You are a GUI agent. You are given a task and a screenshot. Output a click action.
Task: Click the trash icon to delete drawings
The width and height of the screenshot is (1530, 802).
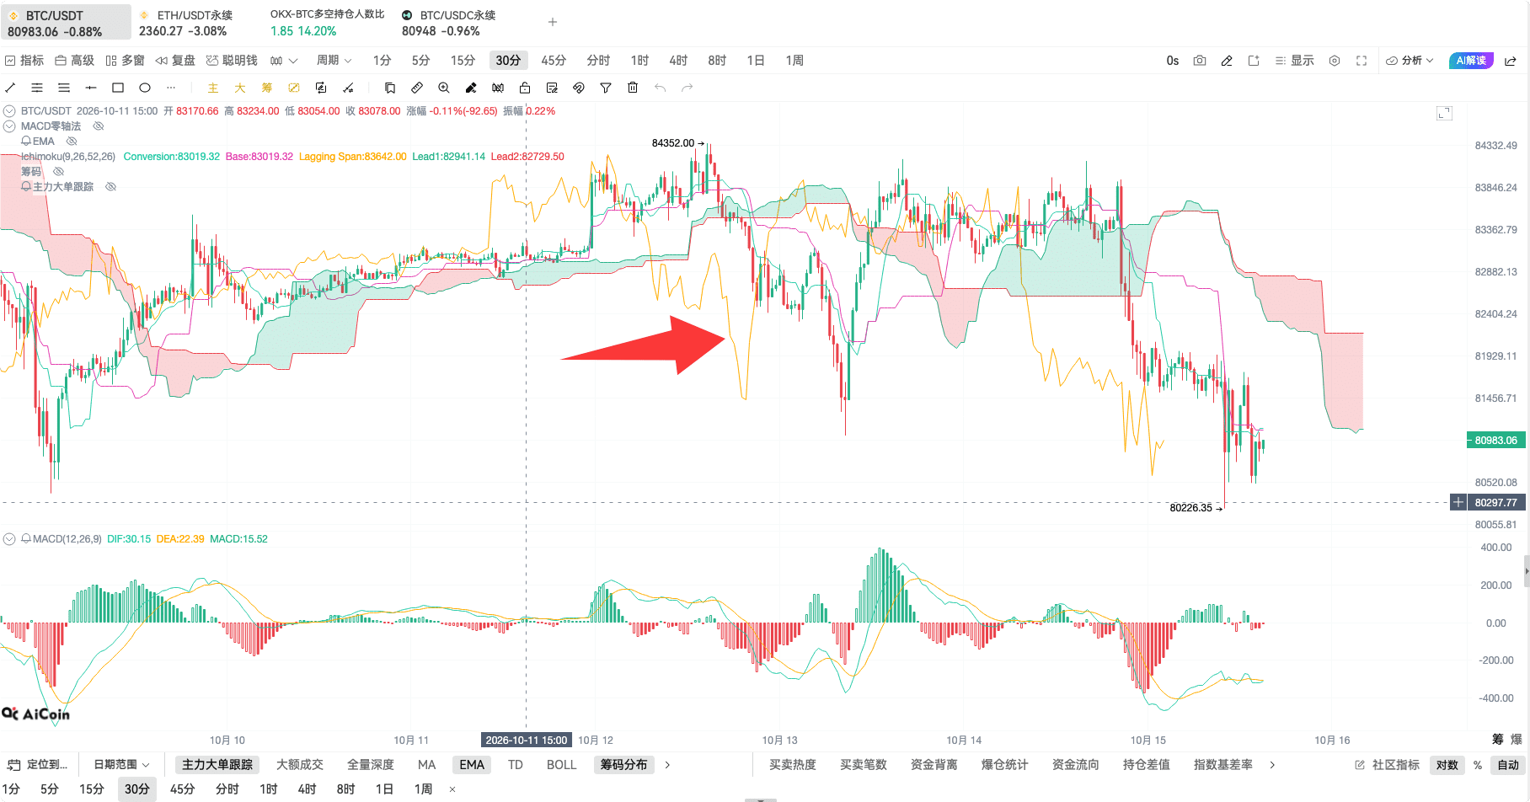pyautogui.click(x=633, y=88)
